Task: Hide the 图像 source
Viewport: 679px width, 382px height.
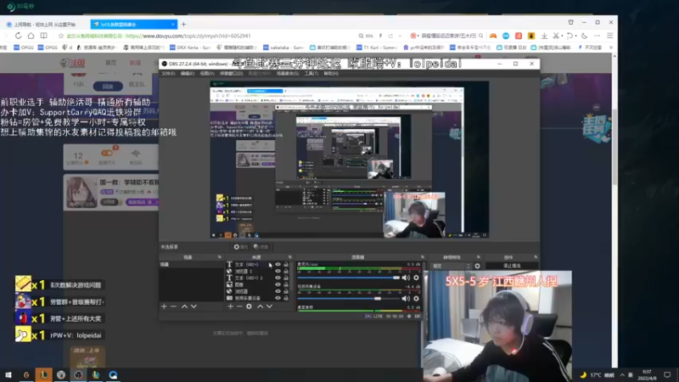Action: point(278,284)
